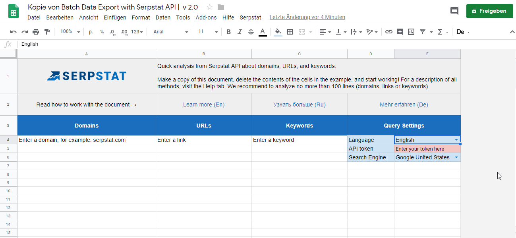Follow the Mehr erfahren (De) link
The height and width of the screenshot is (238, 516).
404,105
